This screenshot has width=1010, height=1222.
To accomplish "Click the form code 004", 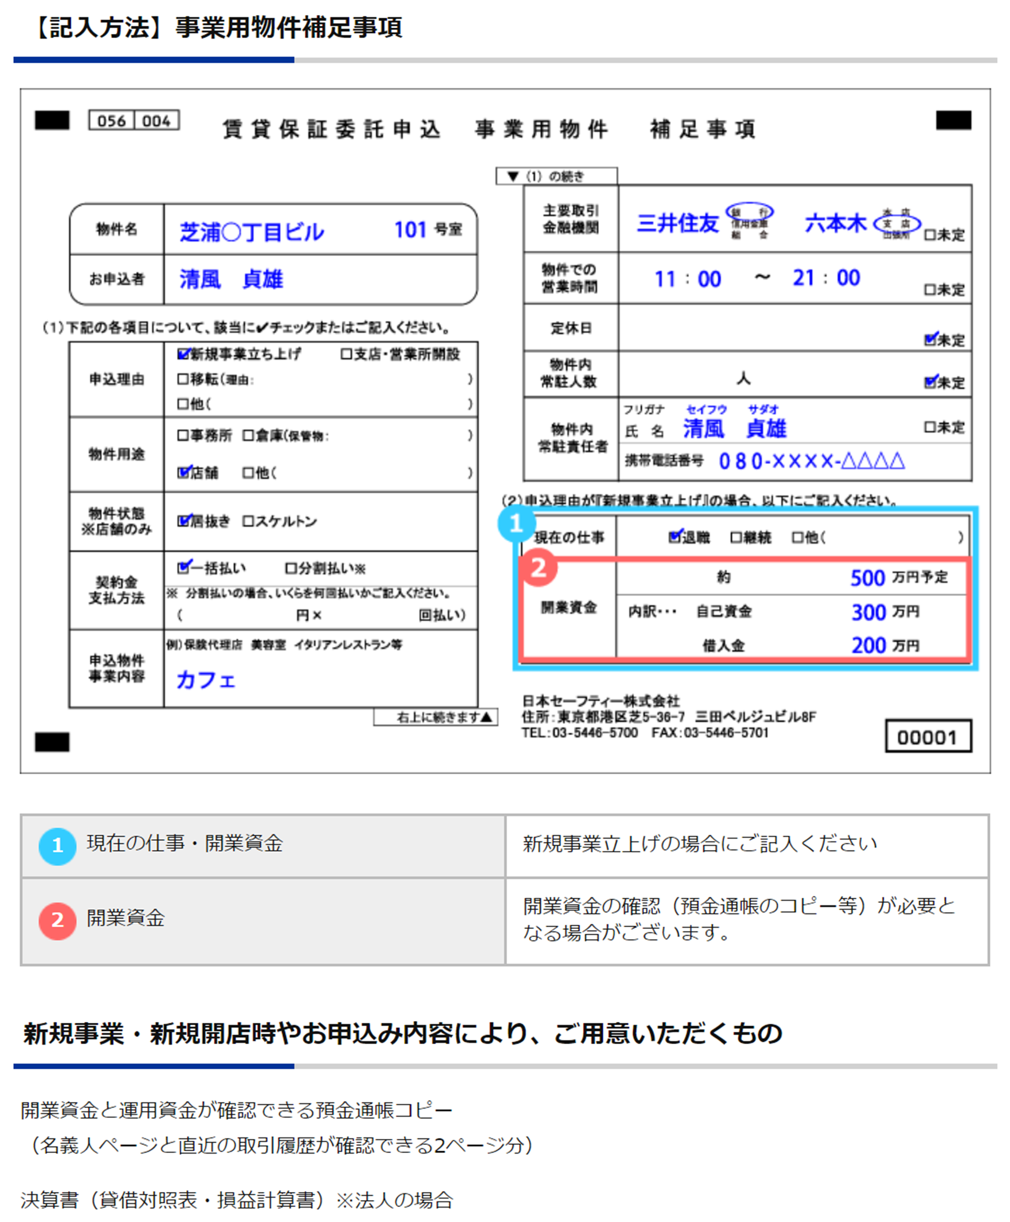I will [157, 121].
